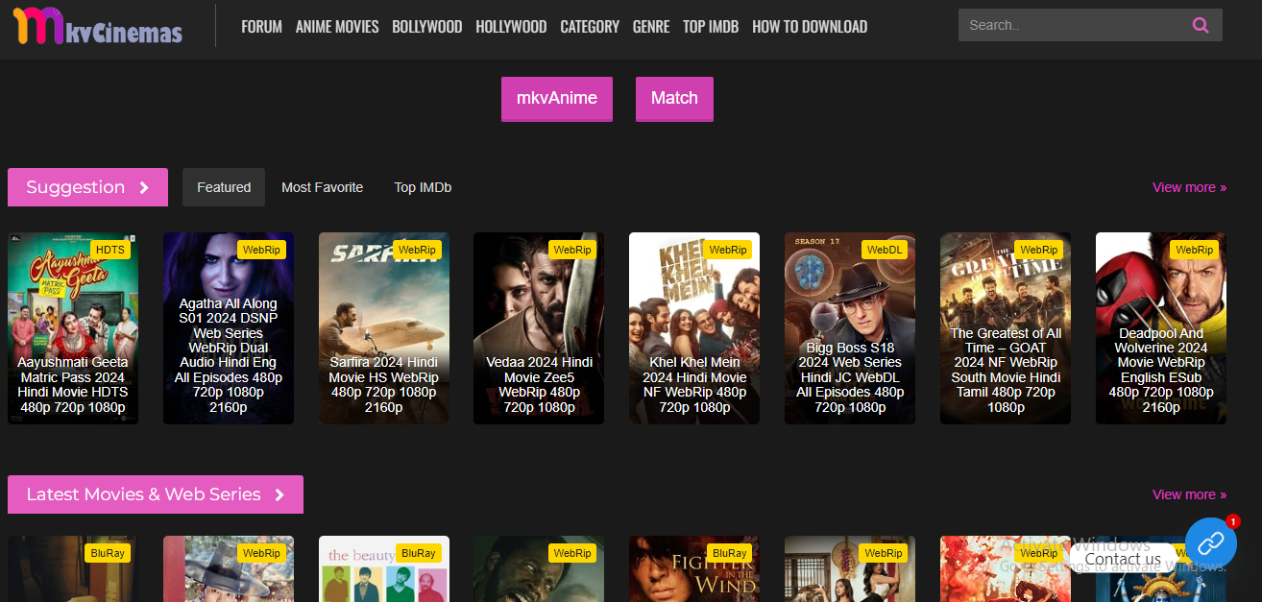Open Agatha All Along S01 card
1262x602 pixels.
tap(229, 328)
